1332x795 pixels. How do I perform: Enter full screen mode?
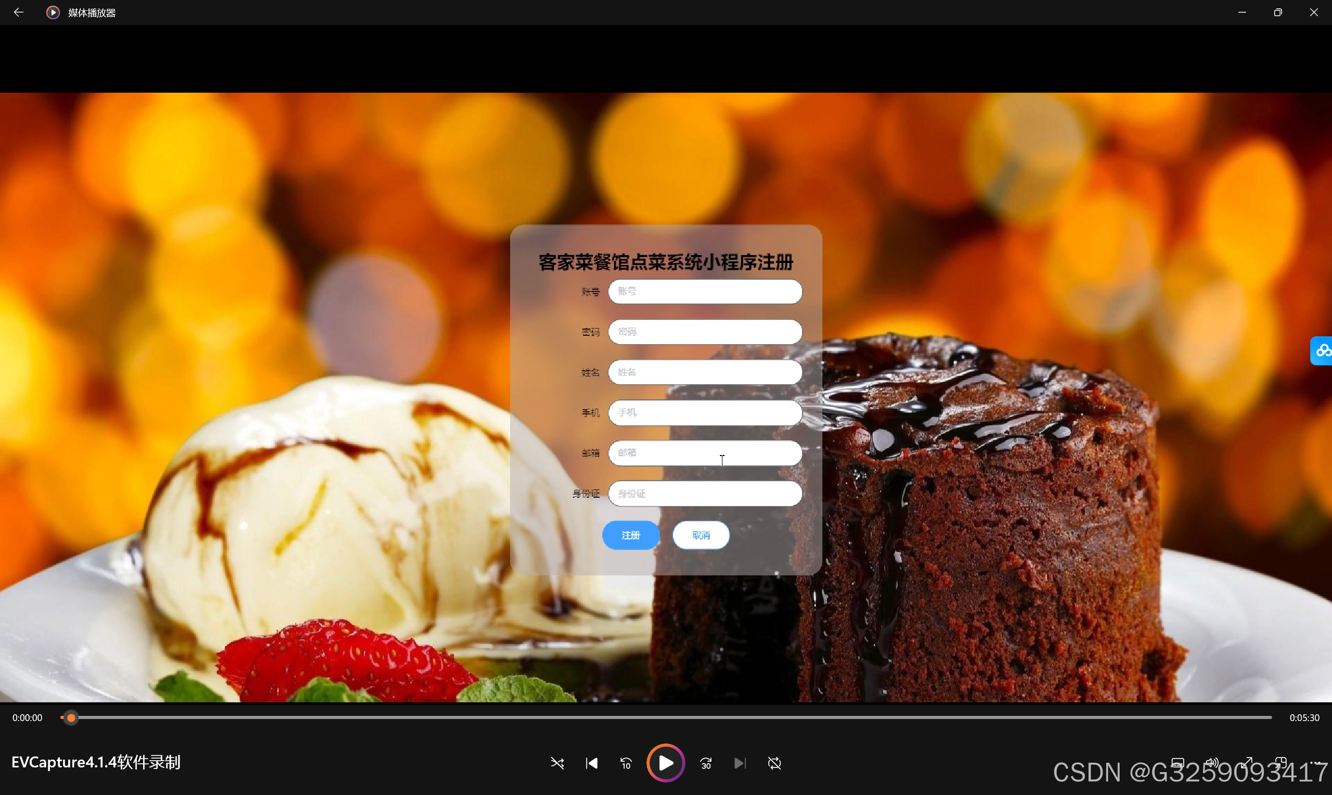pyautogui.click(x=1247, y=763)
